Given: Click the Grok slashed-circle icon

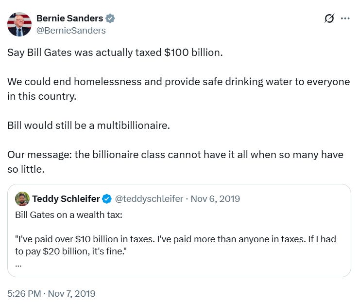Looking at the screenshot, I should 329,18.
